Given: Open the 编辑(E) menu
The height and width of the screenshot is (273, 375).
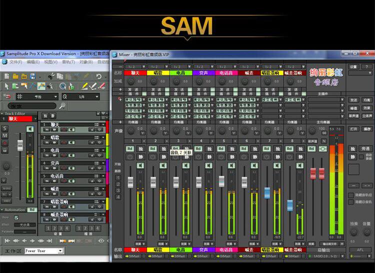Looking at the screenshot, I should click(33, 62).
